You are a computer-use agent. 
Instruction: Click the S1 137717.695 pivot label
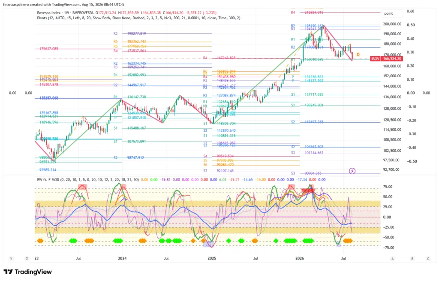click(307, 95)
